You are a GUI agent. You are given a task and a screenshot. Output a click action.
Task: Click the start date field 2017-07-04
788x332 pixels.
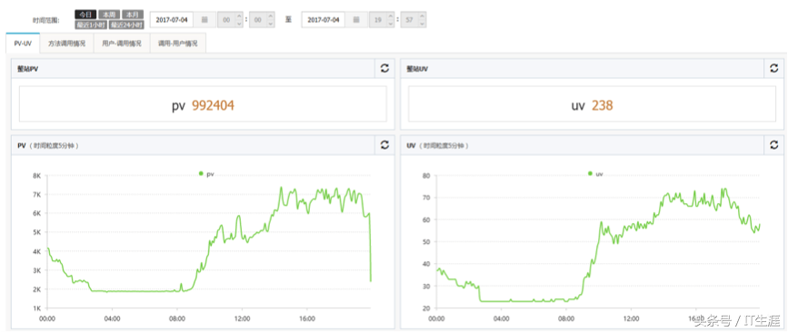pos(173,20)
